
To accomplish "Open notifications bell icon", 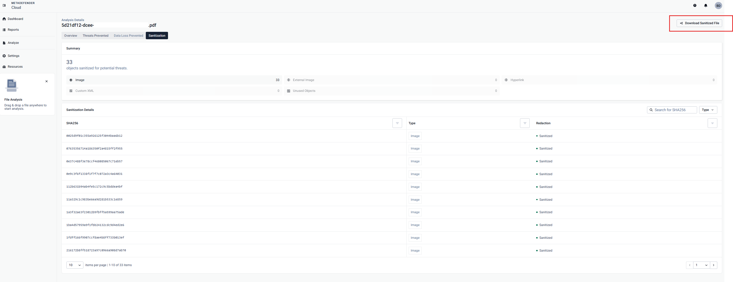I will 706,5.
